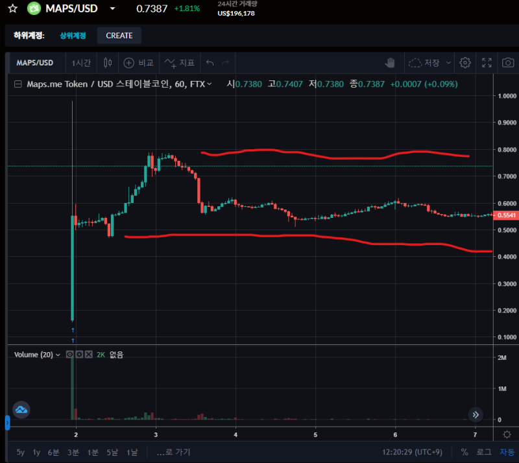The height and width of the screenshot is (463, 519).
Task: Click the 2M volume axis label
Action: (501, 358)
